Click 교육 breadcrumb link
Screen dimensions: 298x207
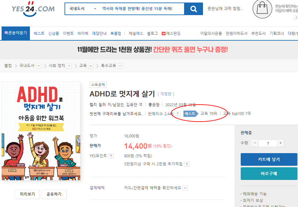pyautogui.click(x=83, y=66)
